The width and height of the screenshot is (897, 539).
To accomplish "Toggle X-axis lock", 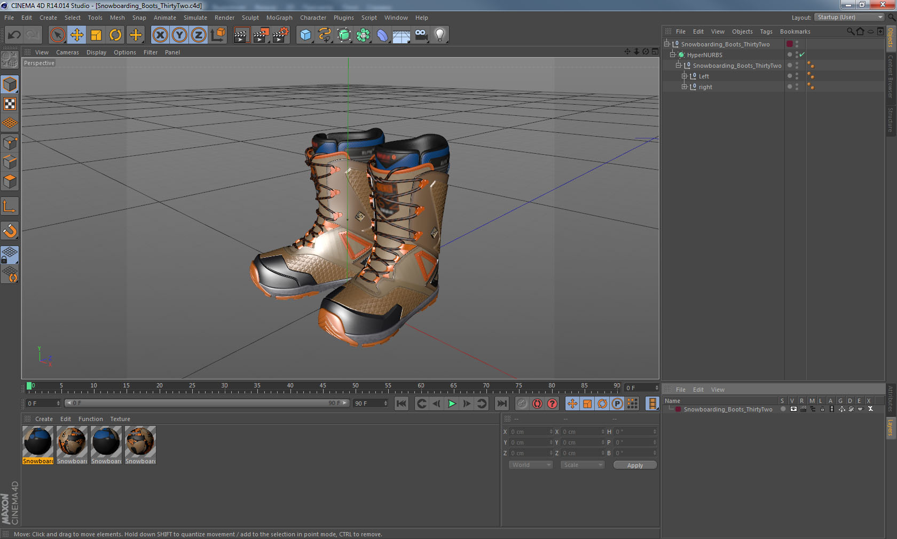I will [160, 35].
